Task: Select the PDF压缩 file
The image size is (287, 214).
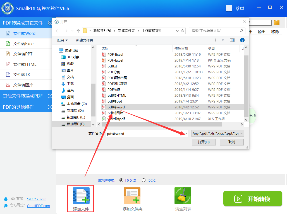Action: [114, 89]
